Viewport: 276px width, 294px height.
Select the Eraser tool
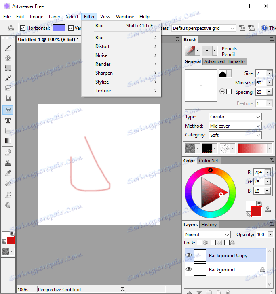(x=8, y=153)
